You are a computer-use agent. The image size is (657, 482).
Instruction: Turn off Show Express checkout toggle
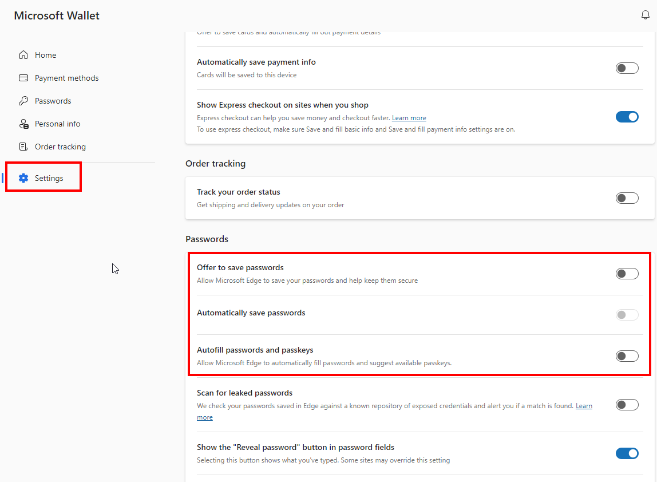tap(627, 117)
